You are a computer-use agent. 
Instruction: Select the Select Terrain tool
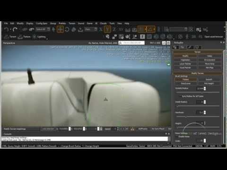(80, 29)
